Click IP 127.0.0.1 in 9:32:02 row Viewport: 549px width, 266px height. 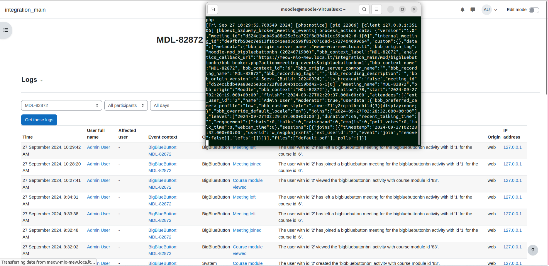pyautogui.click(x=513, y=247)
